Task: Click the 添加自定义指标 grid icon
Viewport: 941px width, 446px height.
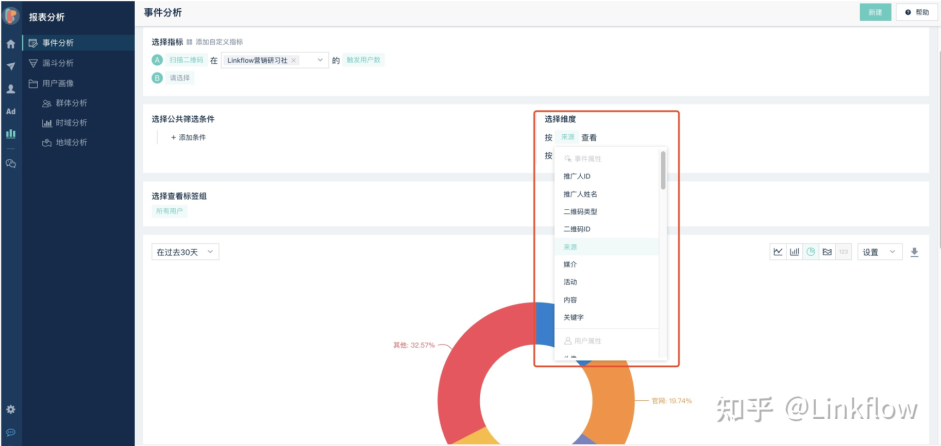Action: pos(189,42)
